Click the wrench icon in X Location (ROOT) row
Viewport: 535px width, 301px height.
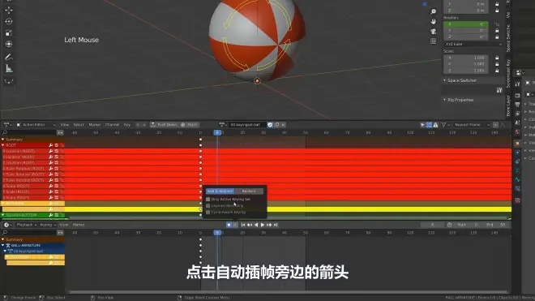pyautogui.click(x=51, y=151)
